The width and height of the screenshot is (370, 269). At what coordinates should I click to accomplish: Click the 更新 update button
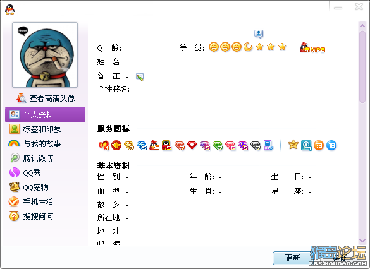click(292, 258)
